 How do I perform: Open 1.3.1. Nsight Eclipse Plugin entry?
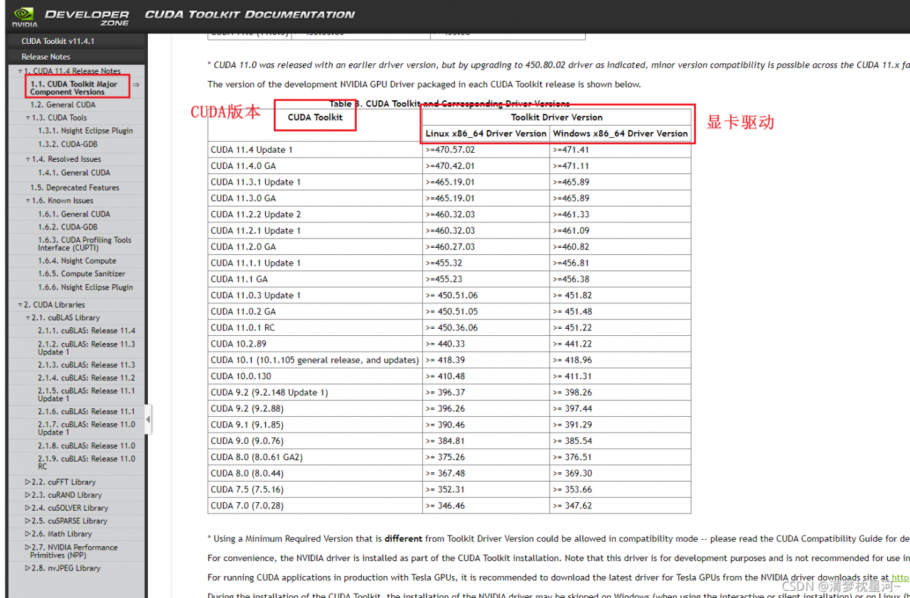(x=85, y=131)
